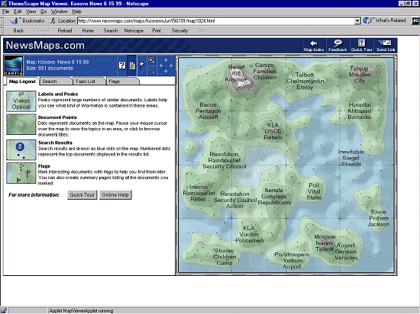
Task: Click the Senate Congress Republicans map label
Action: pyautogui.click(x=273, y=197)
